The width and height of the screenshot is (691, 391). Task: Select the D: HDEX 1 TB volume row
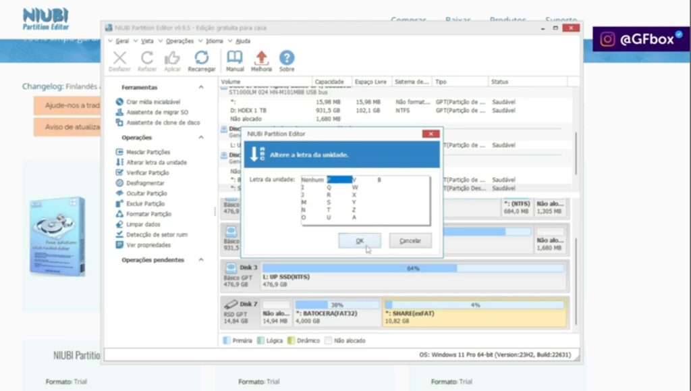tap(395, 111)
